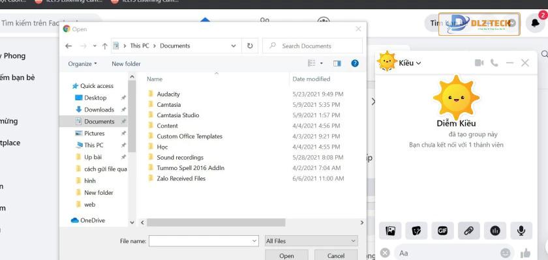Close the Kiều chat window
The height and width of the screenshot is (260, 548).
click(x=525, y=63)
